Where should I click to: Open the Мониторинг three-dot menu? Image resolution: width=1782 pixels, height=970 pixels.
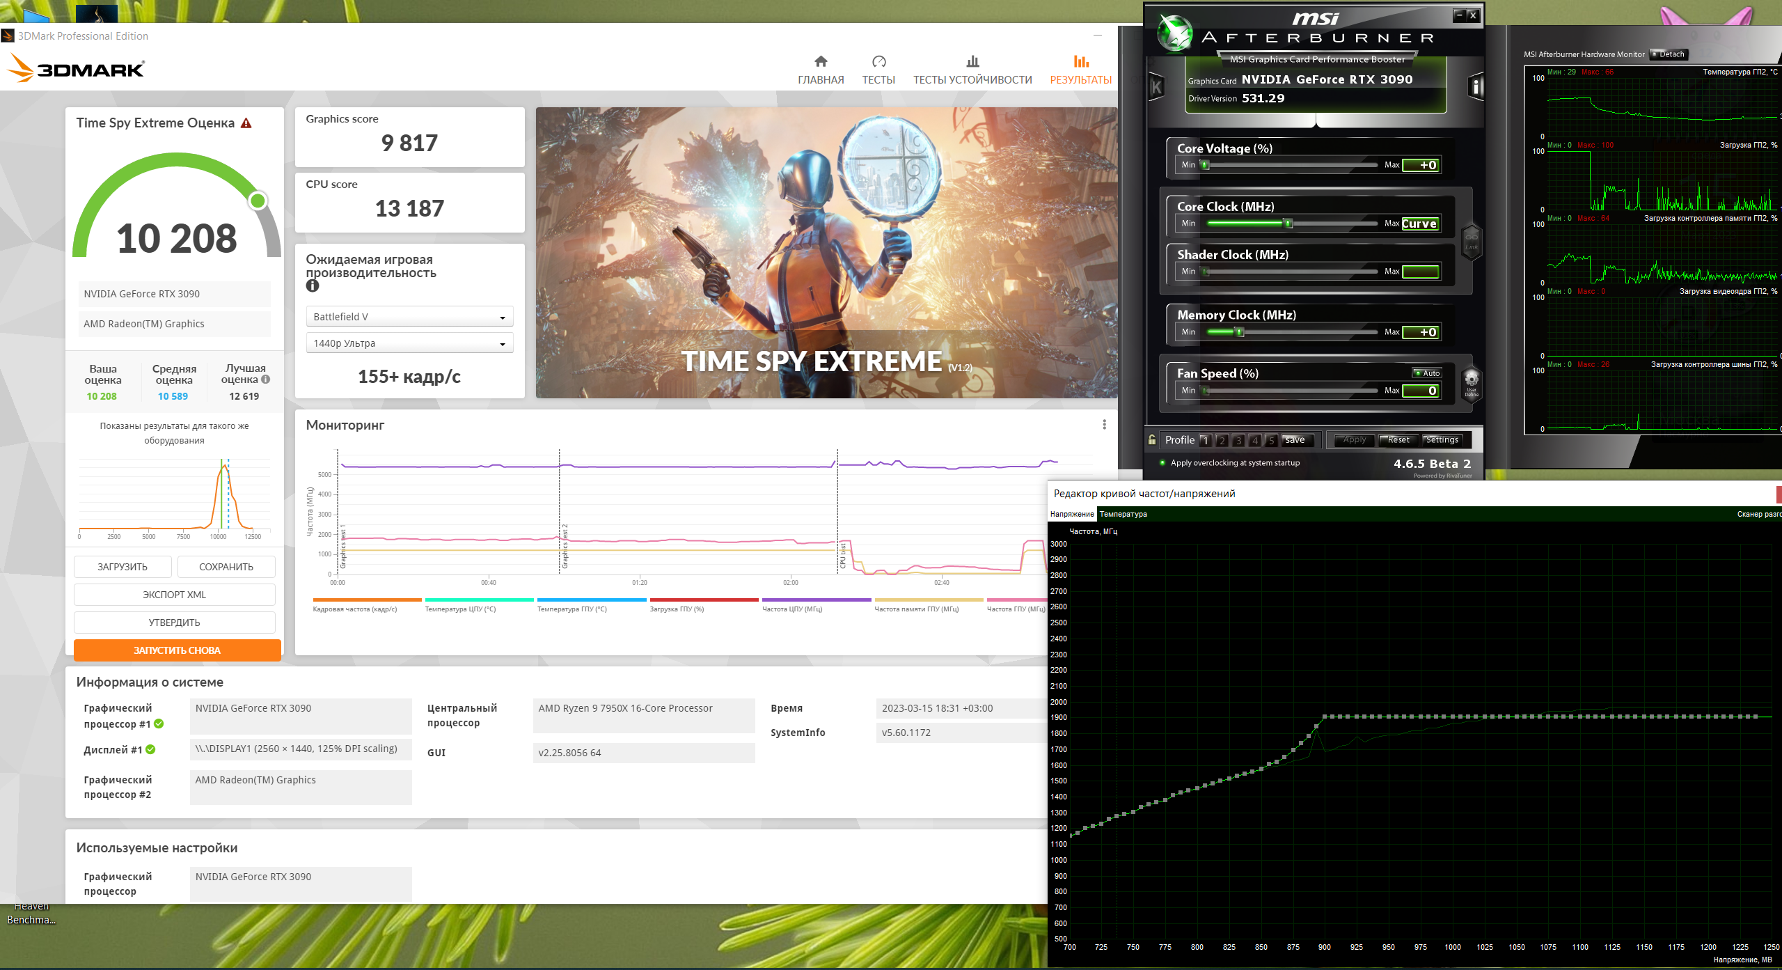pyautogui.click(x=1104, y=425)
